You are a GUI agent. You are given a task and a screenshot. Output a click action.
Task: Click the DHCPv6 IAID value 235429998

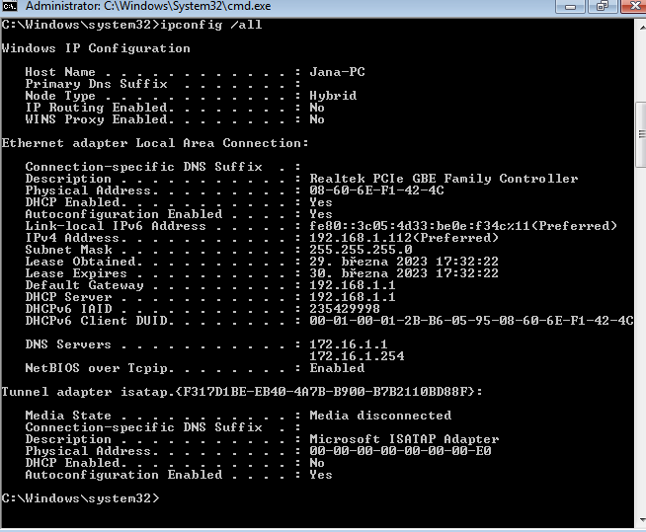345,309
